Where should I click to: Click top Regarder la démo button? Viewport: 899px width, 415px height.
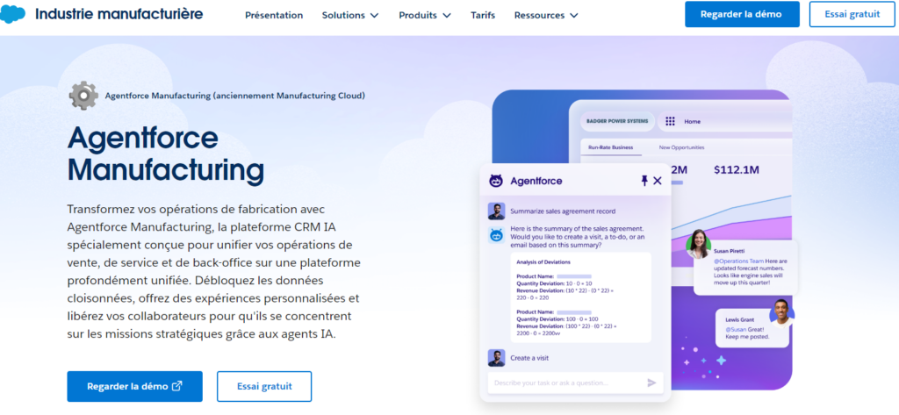tap(742, 14)
